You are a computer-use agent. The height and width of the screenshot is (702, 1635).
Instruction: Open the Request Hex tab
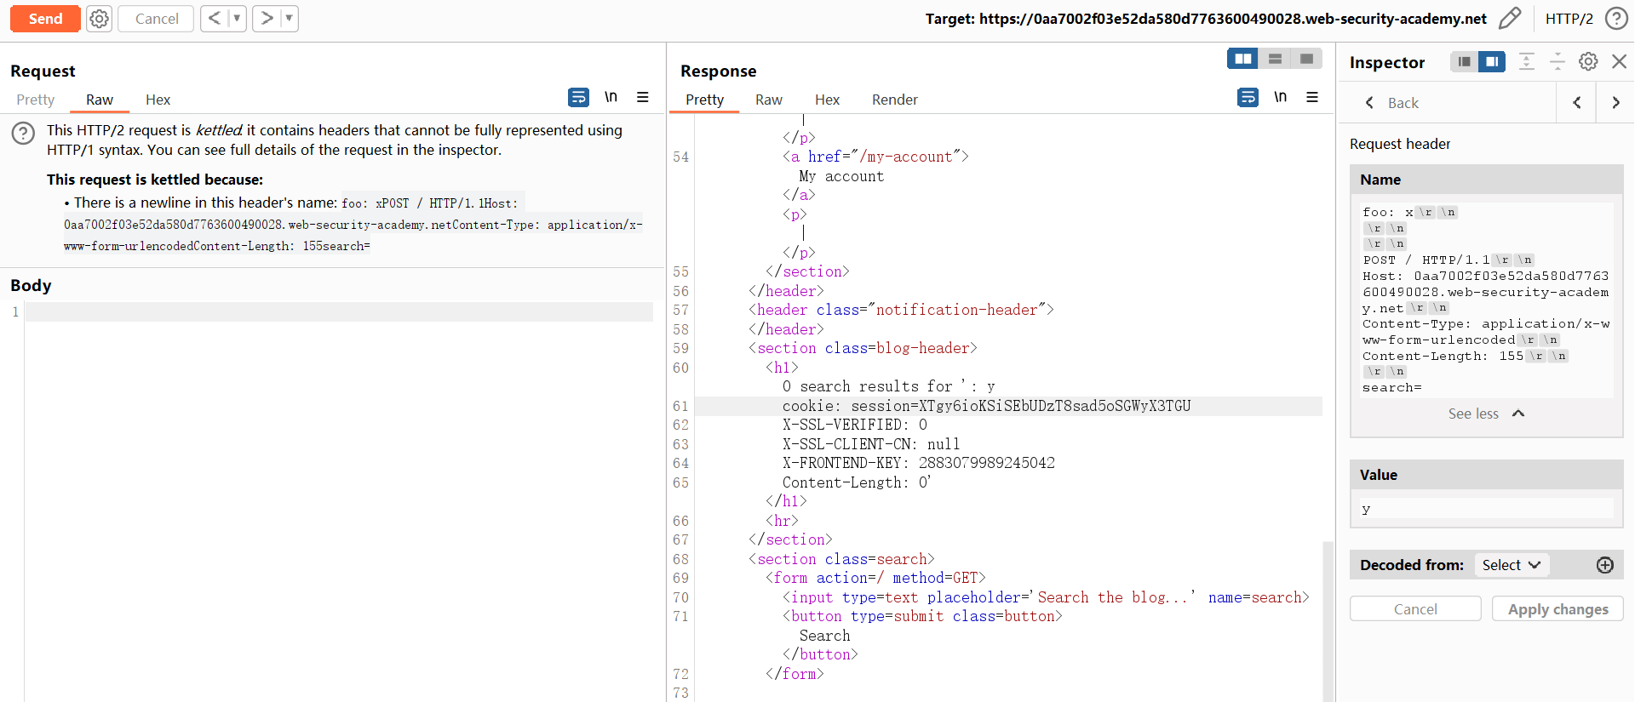point(158,100)
